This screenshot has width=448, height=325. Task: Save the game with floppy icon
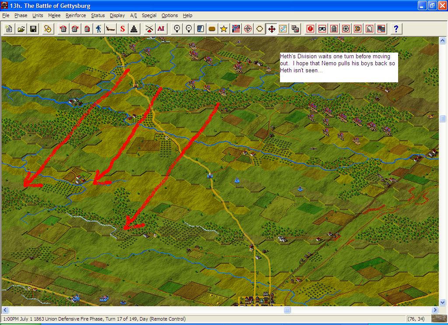(33, 28)
